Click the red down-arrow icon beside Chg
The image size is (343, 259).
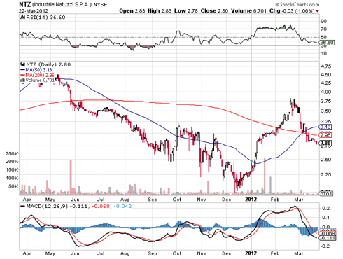pos(317,11)
